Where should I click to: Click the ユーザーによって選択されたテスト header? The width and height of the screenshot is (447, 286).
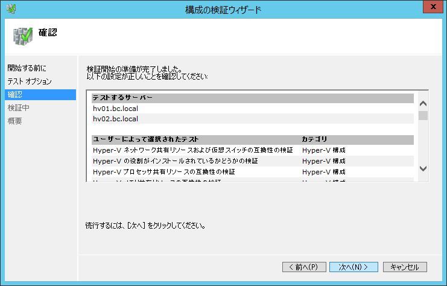145,139
